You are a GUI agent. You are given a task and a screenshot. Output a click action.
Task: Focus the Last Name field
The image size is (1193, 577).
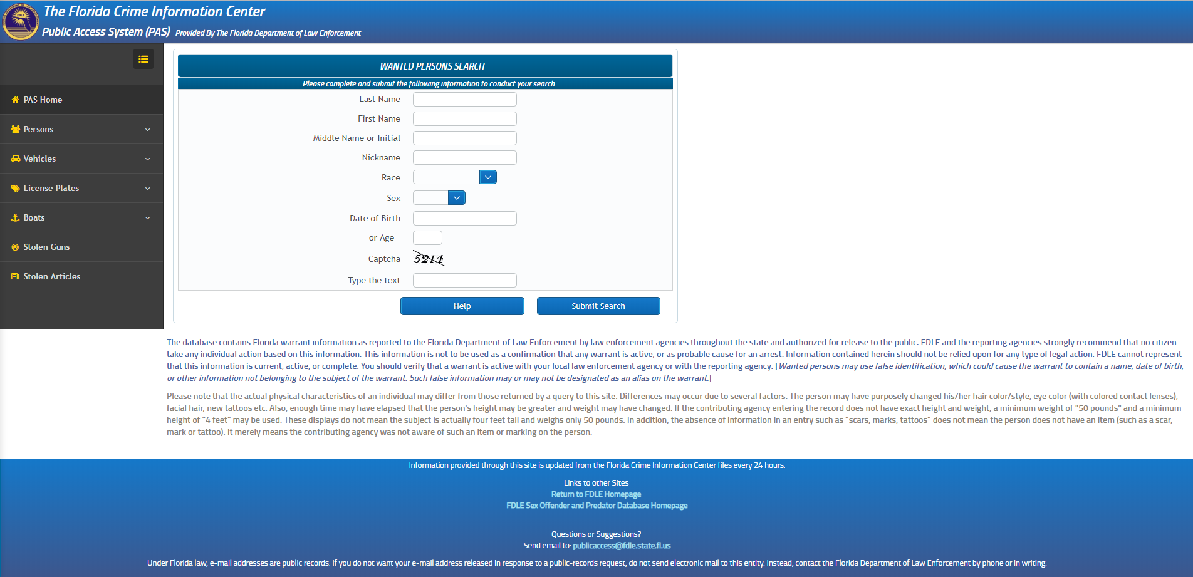coord(465,99)
